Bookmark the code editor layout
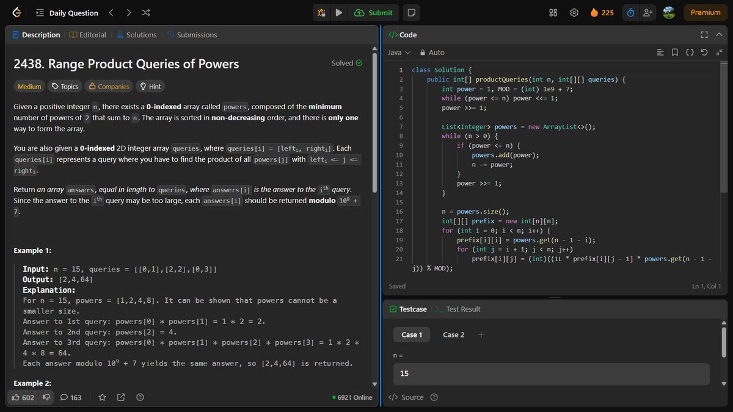Viewport: 733px width, 412px height. pos(676,52)
